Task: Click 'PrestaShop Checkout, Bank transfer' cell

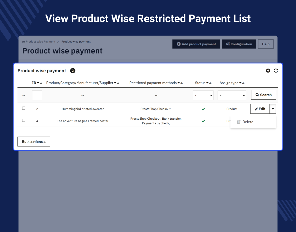Action: [x=156, y=121]
